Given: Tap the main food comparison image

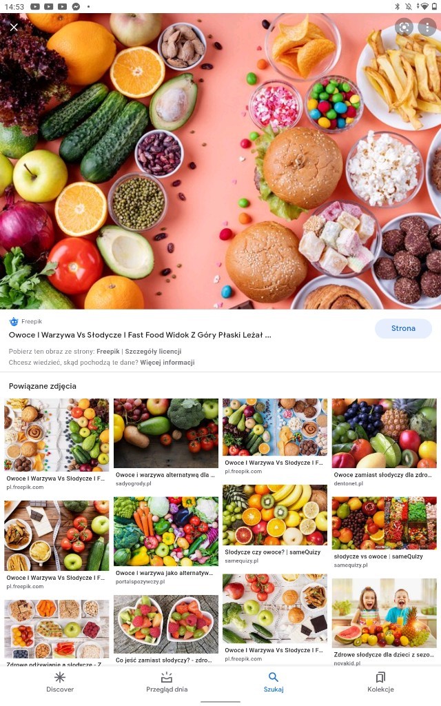Looking at the screenshot, I should coord(220,161).
